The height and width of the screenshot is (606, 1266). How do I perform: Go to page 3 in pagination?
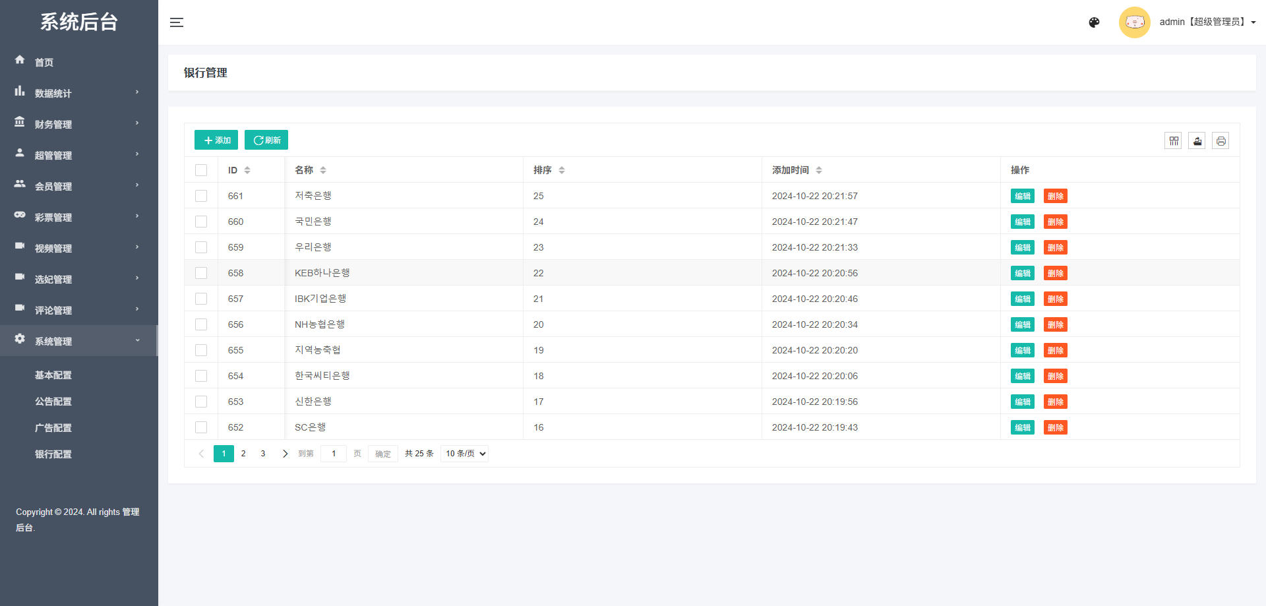coord(263,454)
